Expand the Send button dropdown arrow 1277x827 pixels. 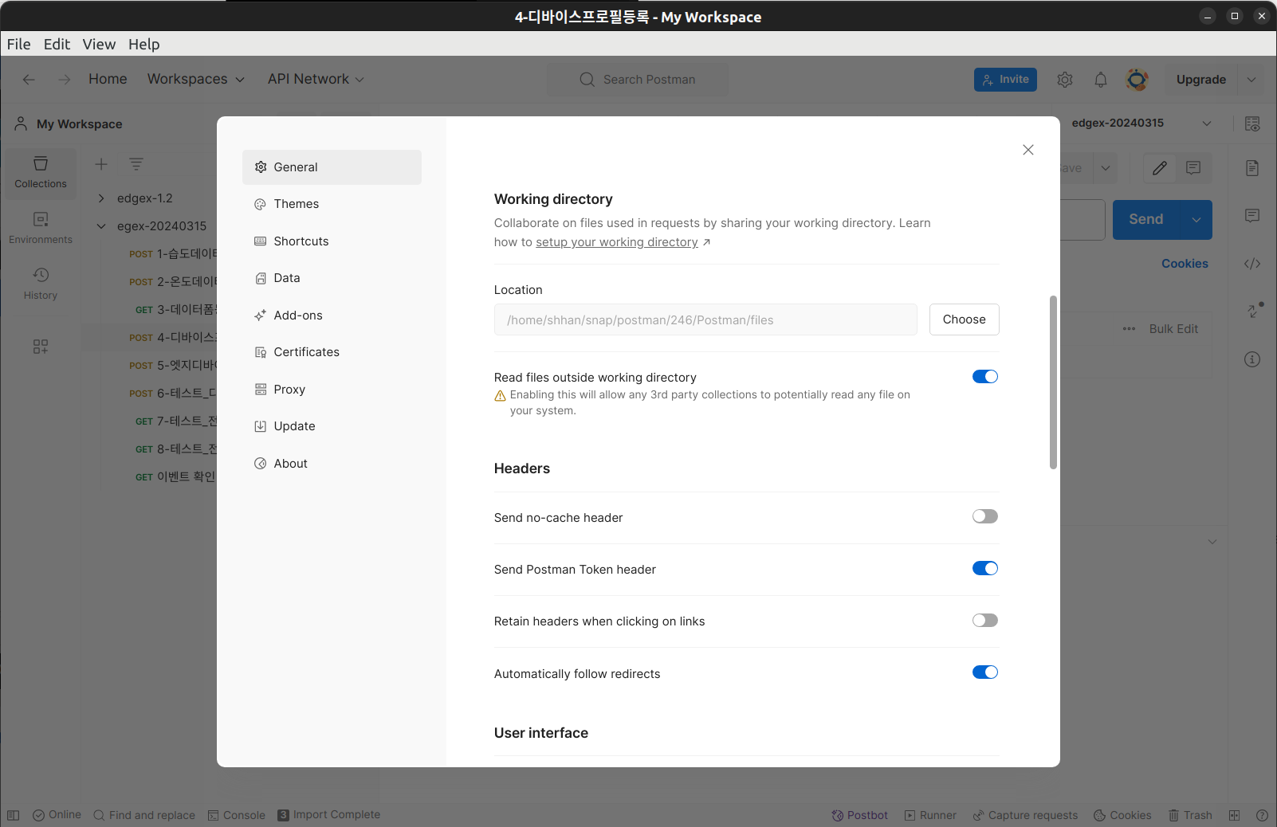1196,220
